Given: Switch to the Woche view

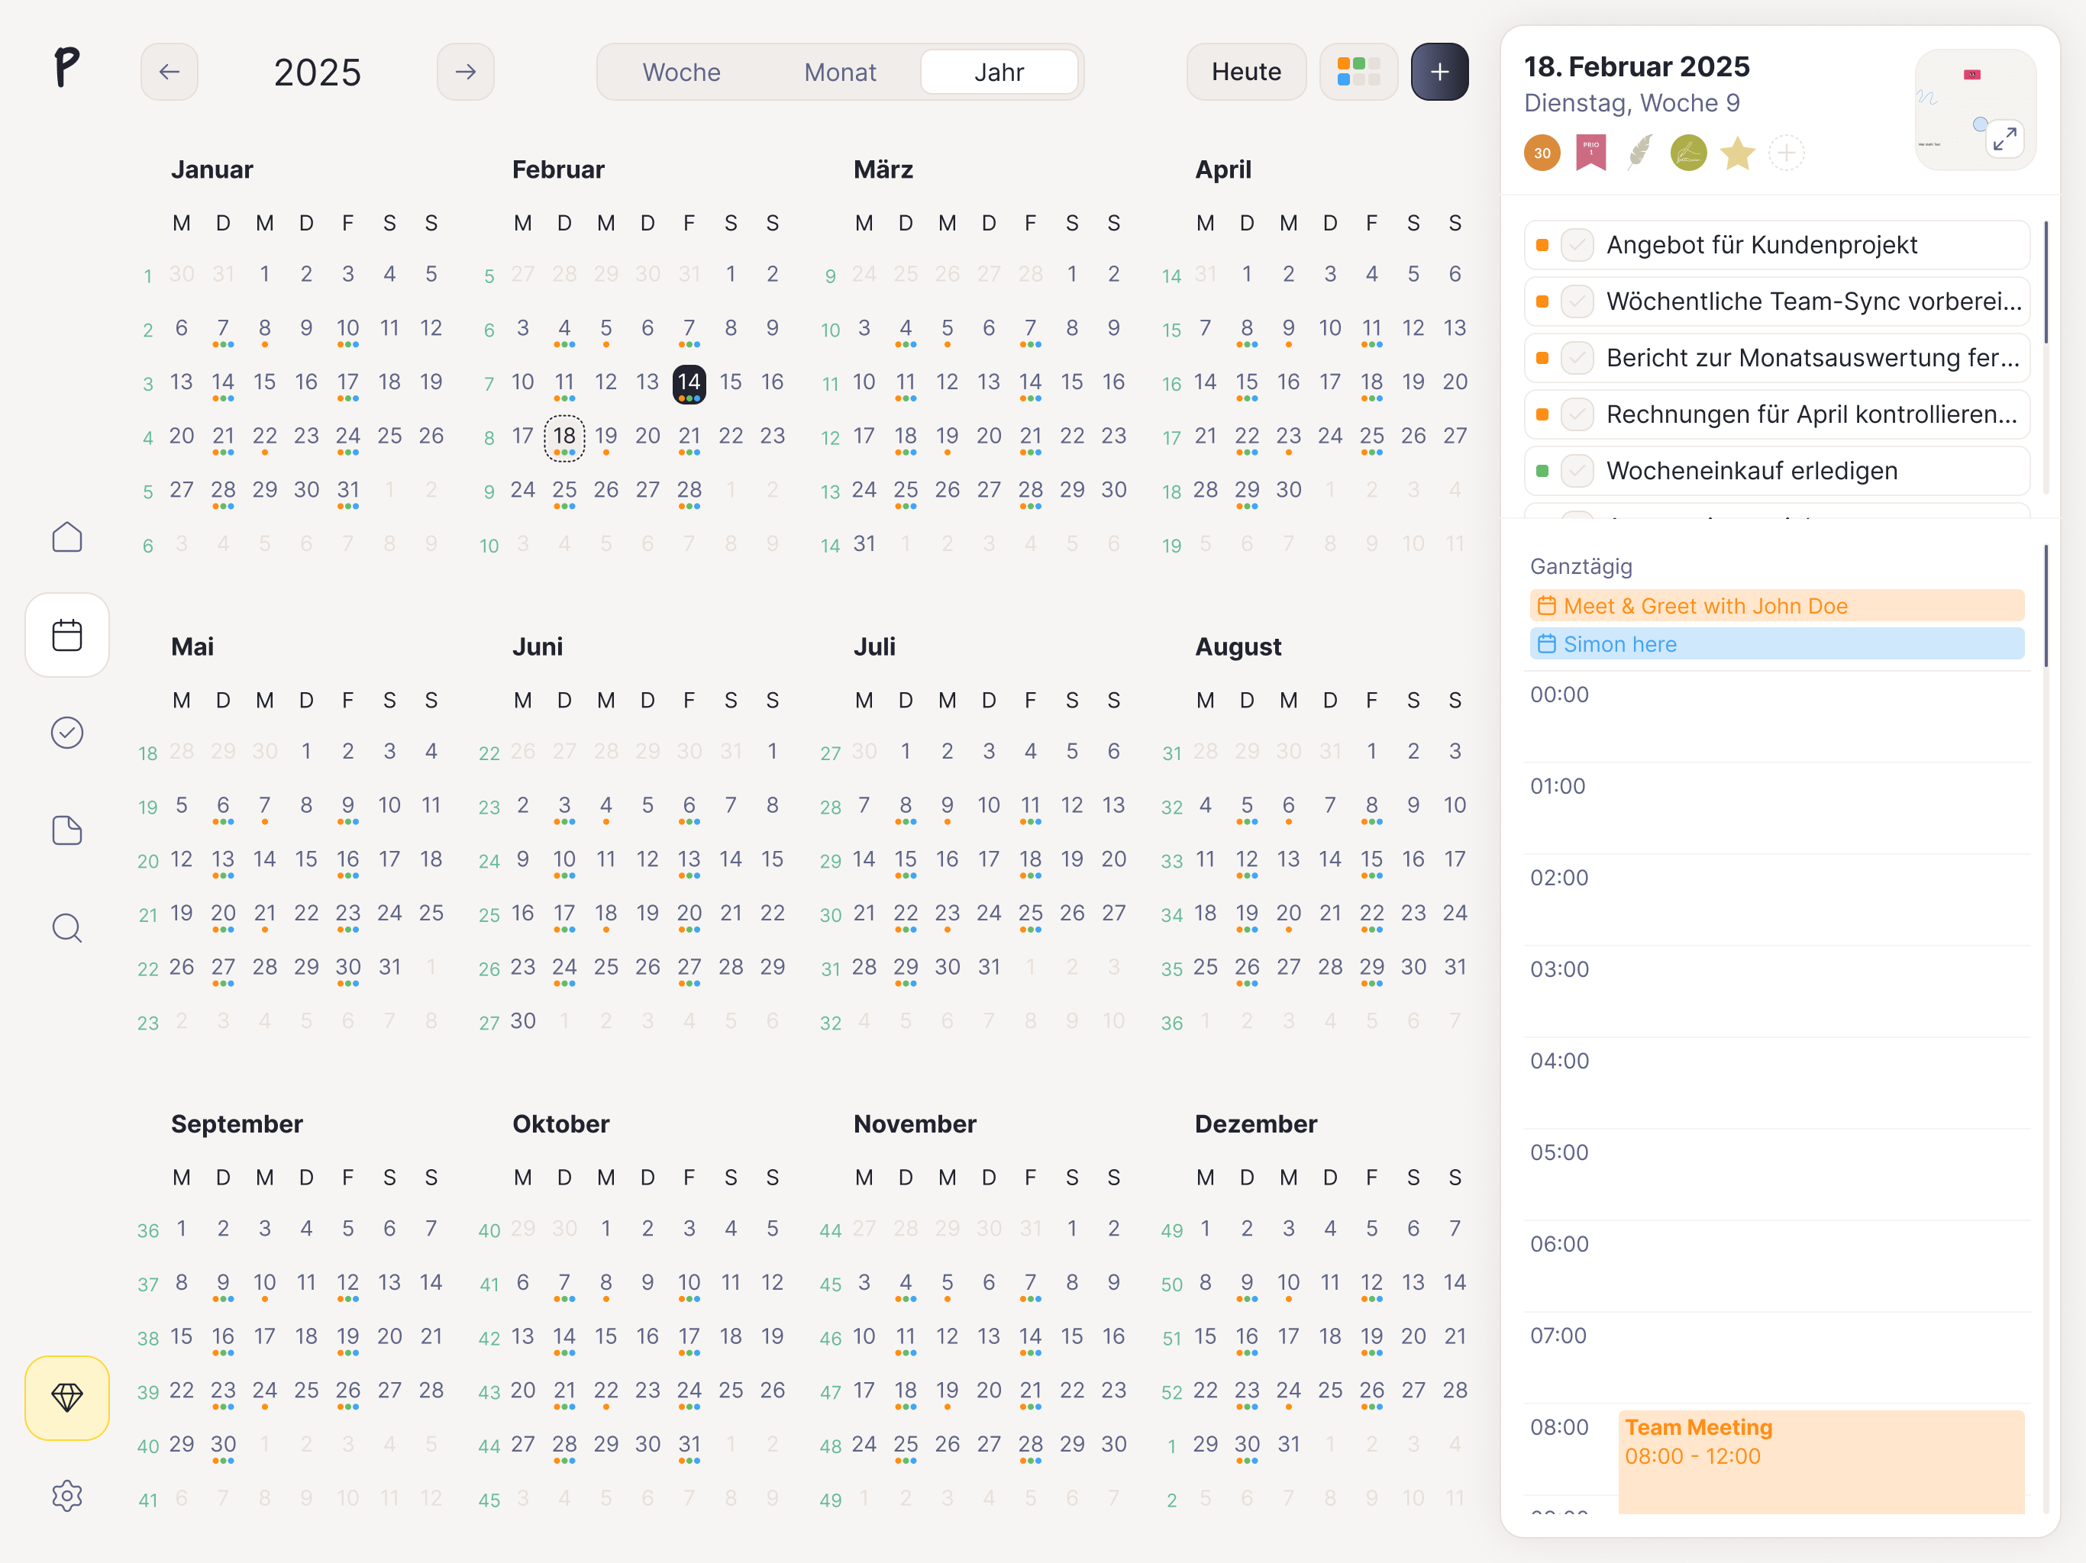Looking at the screenshot, I should pyautogui.click(x=681, y=72).
